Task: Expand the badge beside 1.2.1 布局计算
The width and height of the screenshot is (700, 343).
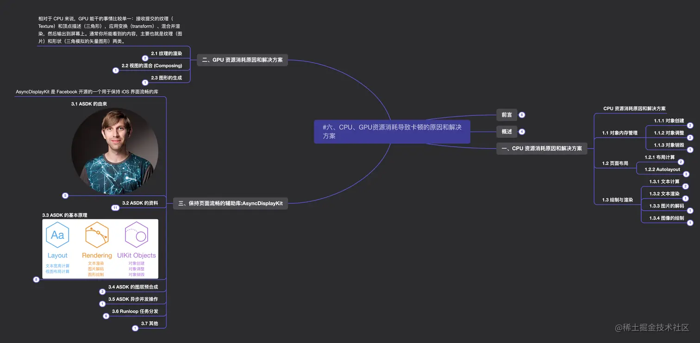Action: [x=681, y=162]
